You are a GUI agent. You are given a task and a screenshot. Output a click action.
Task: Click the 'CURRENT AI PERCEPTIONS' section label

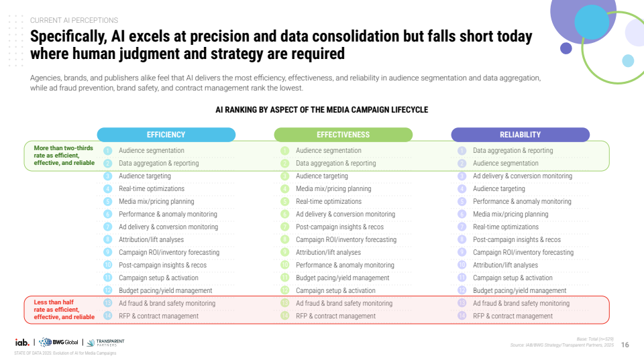74,21
